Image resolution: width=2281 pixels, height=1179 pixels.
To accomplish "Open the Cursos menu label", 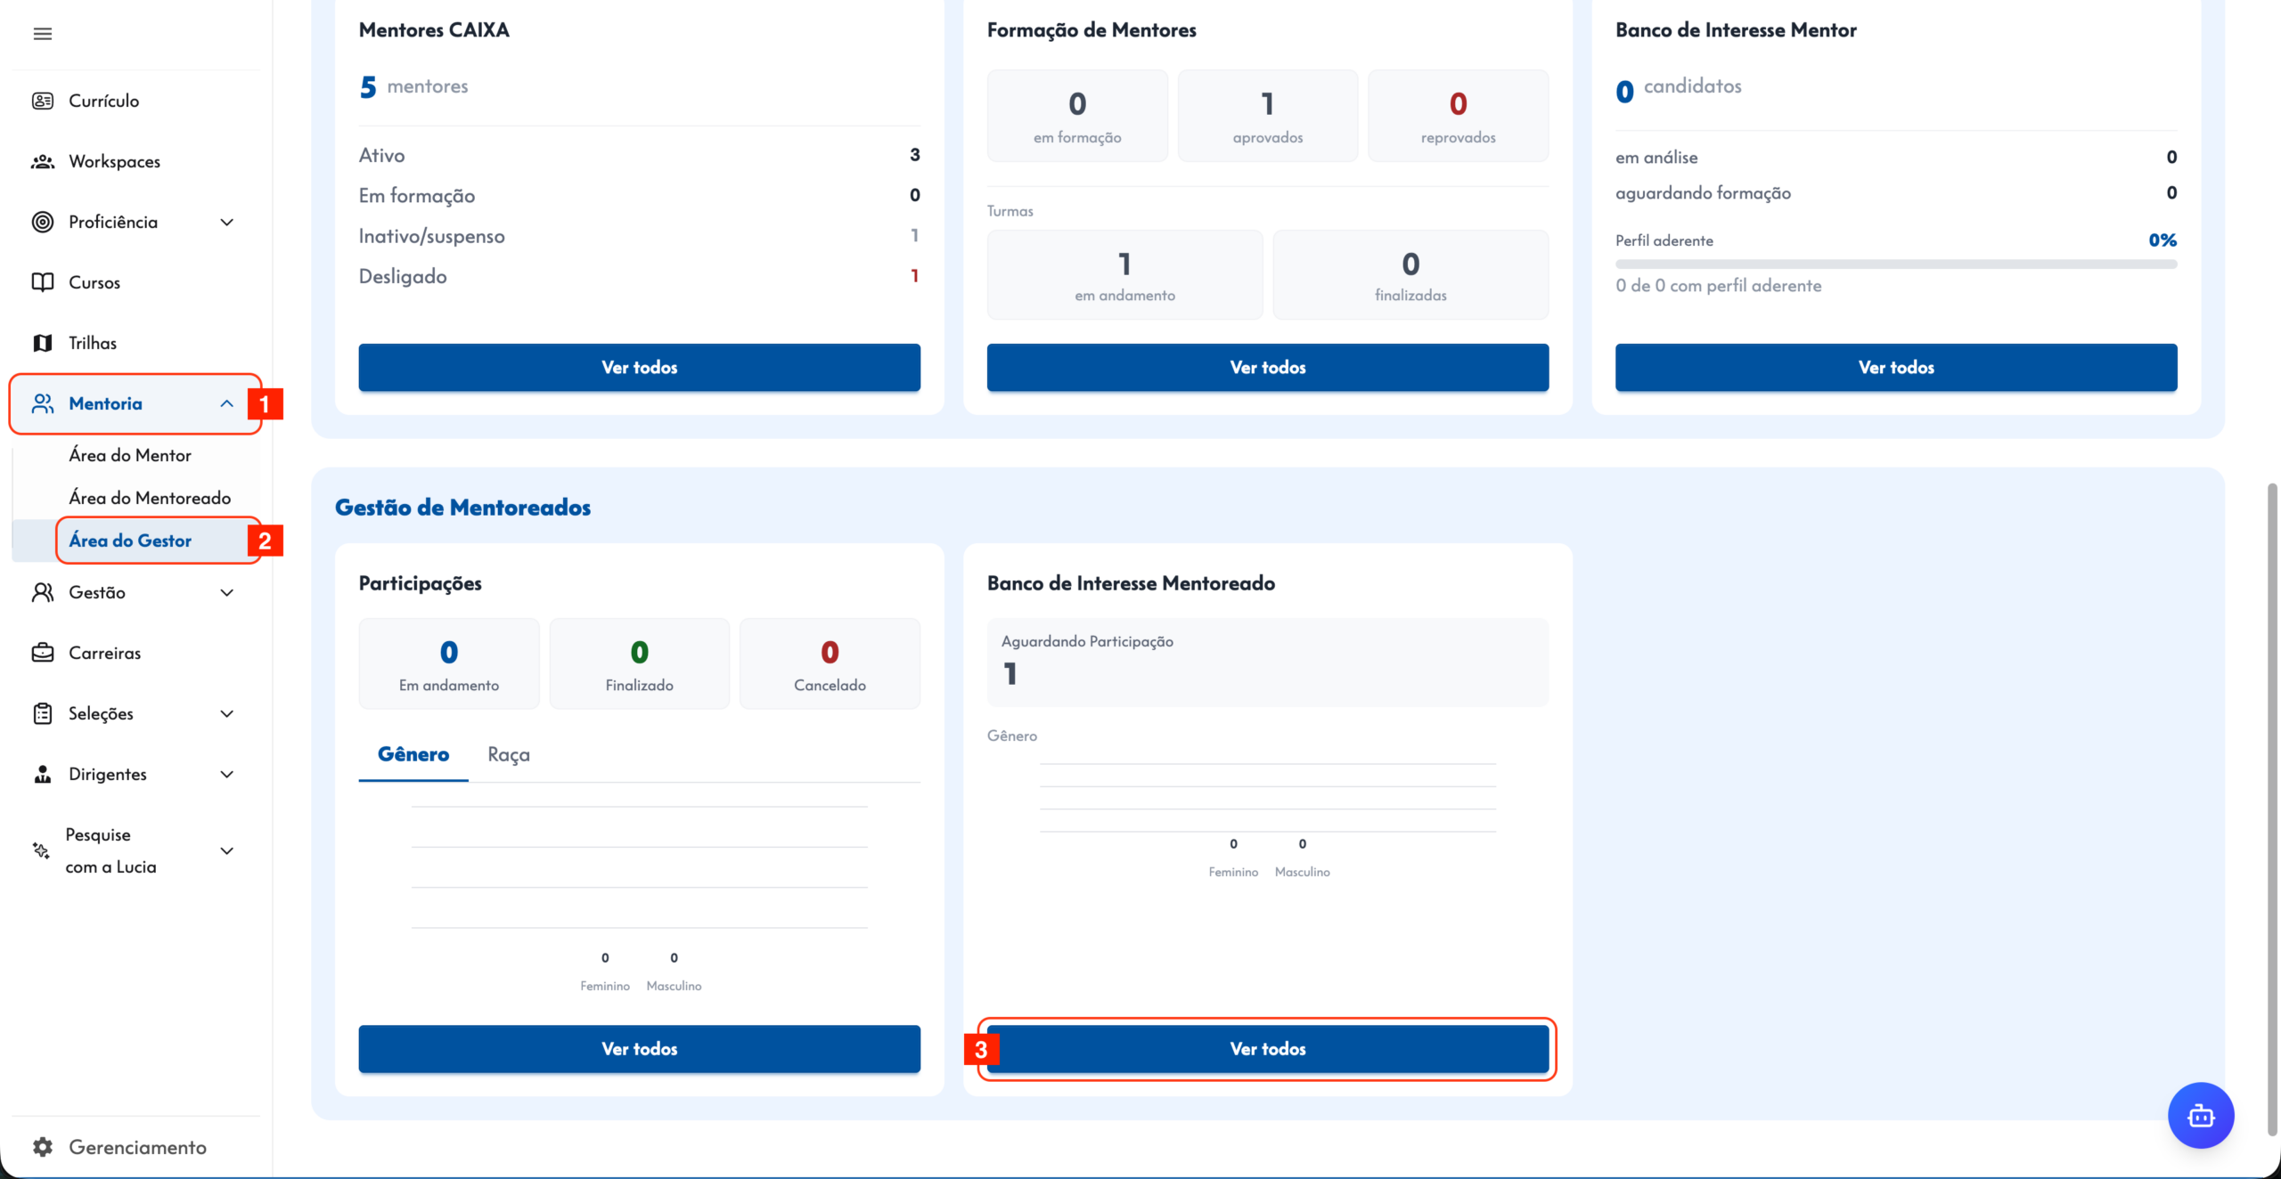I will coord(94,282).
